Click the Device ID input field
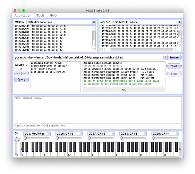 coord(21,69)
